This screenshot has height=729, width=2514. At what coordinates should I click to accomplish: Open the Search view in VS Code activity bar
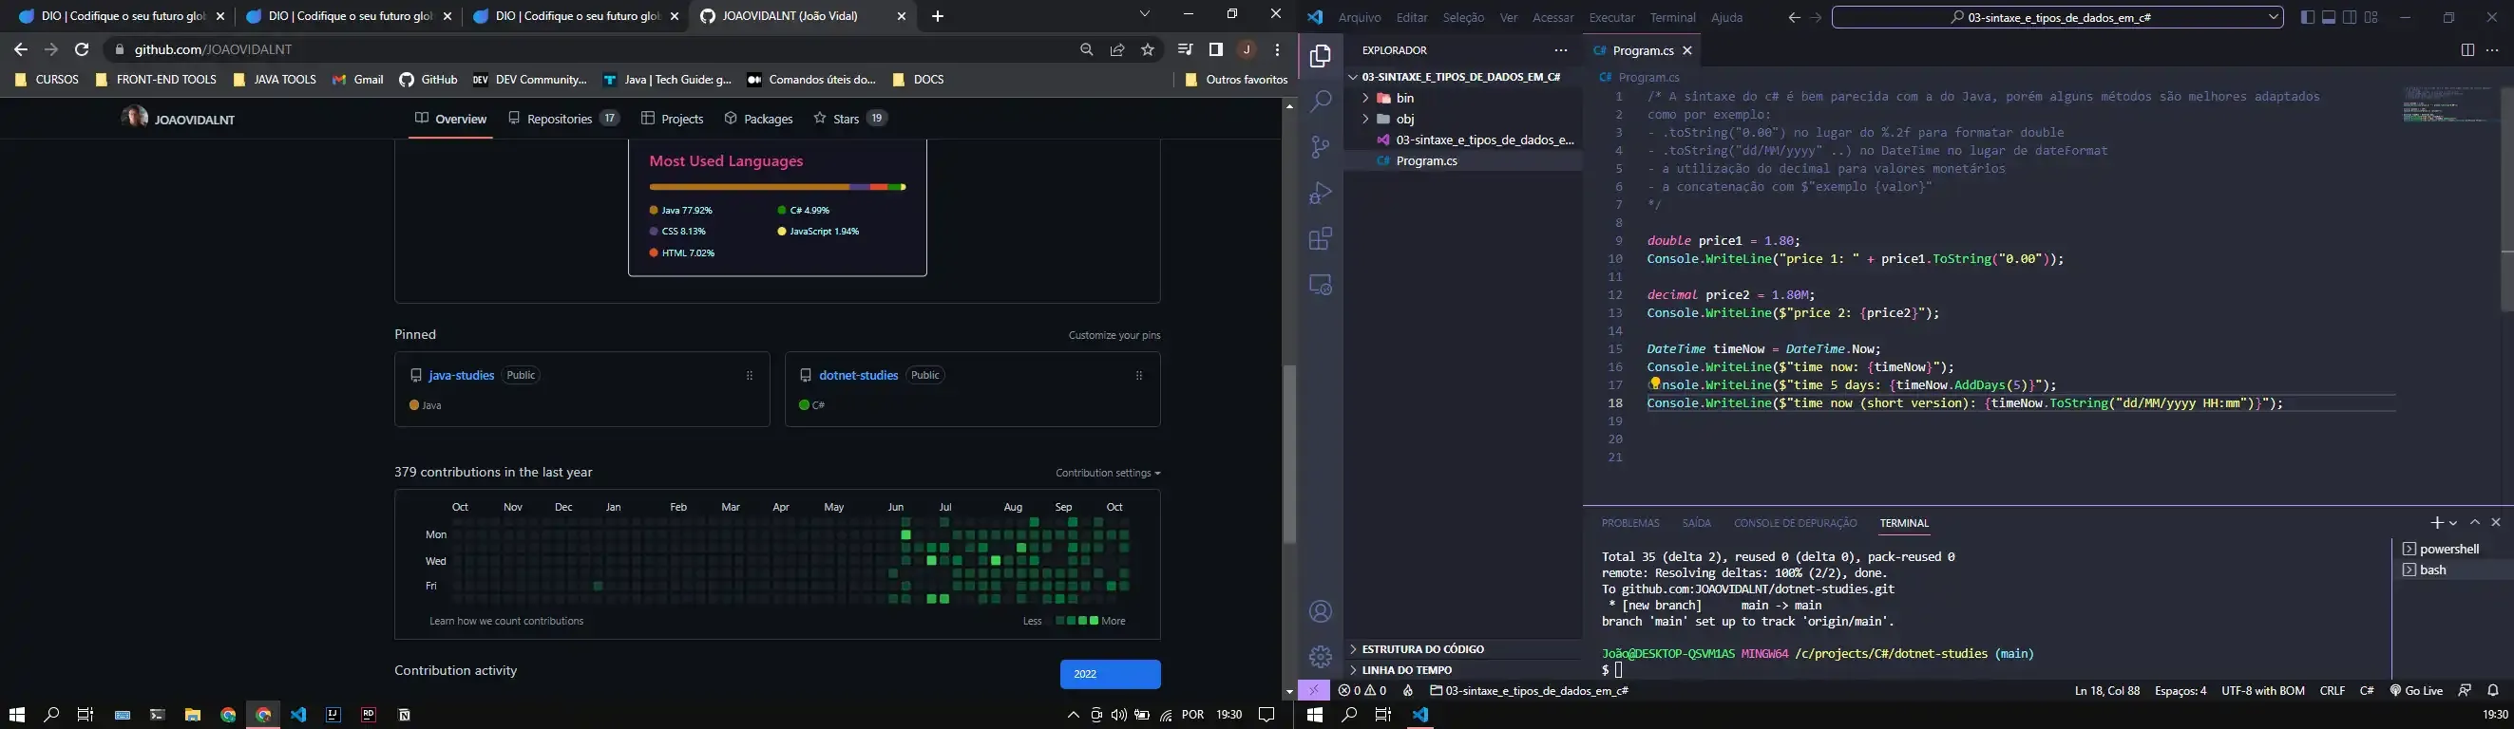click(1321, 102)
